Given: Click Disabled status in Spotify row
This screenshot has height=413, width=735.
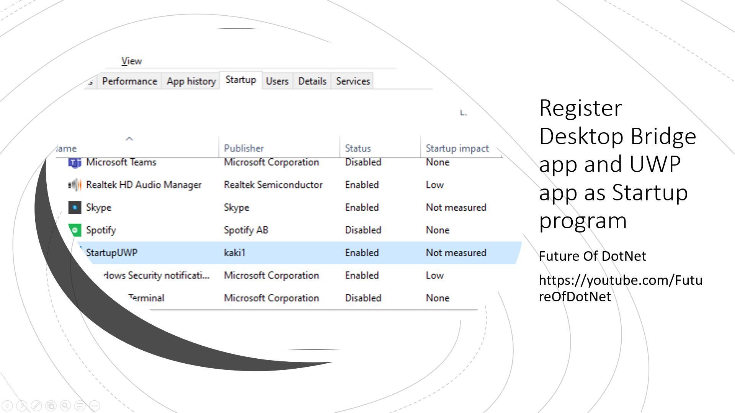Looking at the screenshot, I should coord(363,230).
